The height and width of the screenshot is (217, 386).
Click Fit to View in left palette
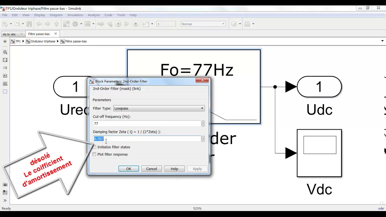[5, 60]
